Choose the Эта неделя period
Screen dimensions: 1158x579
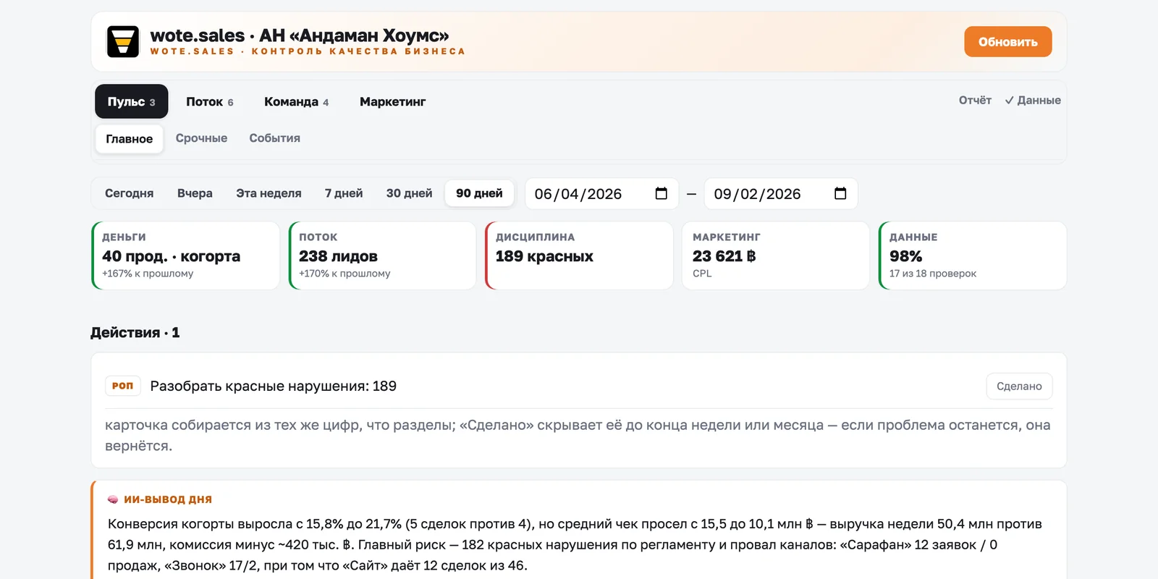pos(269,193)
